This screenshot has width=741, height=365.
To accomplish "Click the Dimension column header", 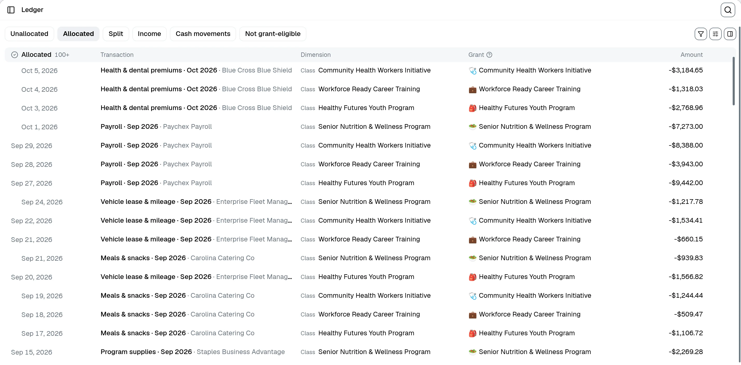I will coord(316,55).
